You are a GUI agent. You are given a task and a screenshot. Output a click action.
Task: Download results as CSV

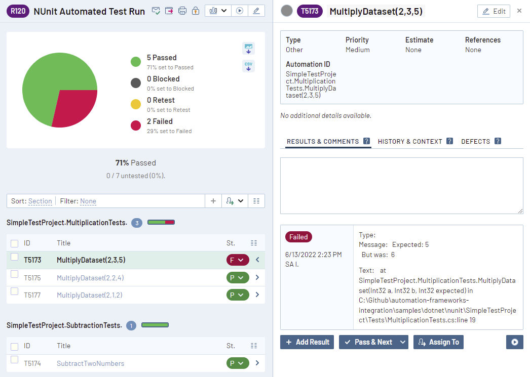point(248,66)
